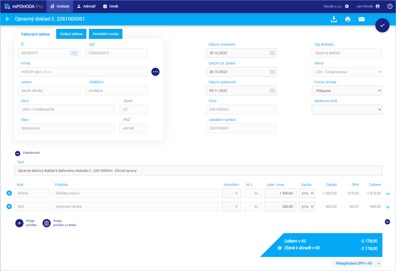Click the Přidat položku label
The width and height of the screenshot is (396, 271).
[x=31, y=223]
